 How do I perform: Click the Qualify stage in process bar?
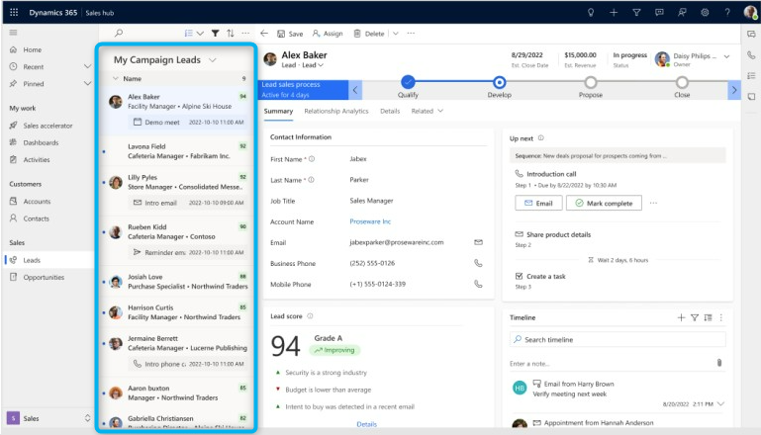click(x=408, y=82)
